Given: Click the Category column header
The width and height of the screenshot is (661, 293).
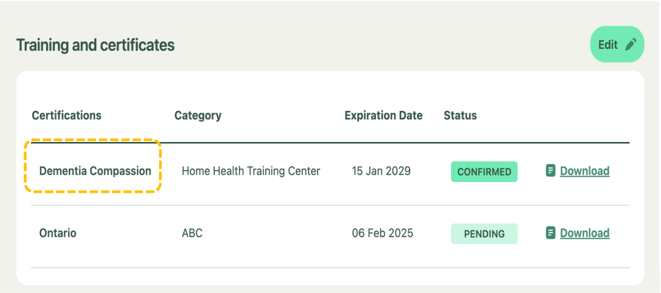Looking at the screenshot, I should (x=198, y=115).
